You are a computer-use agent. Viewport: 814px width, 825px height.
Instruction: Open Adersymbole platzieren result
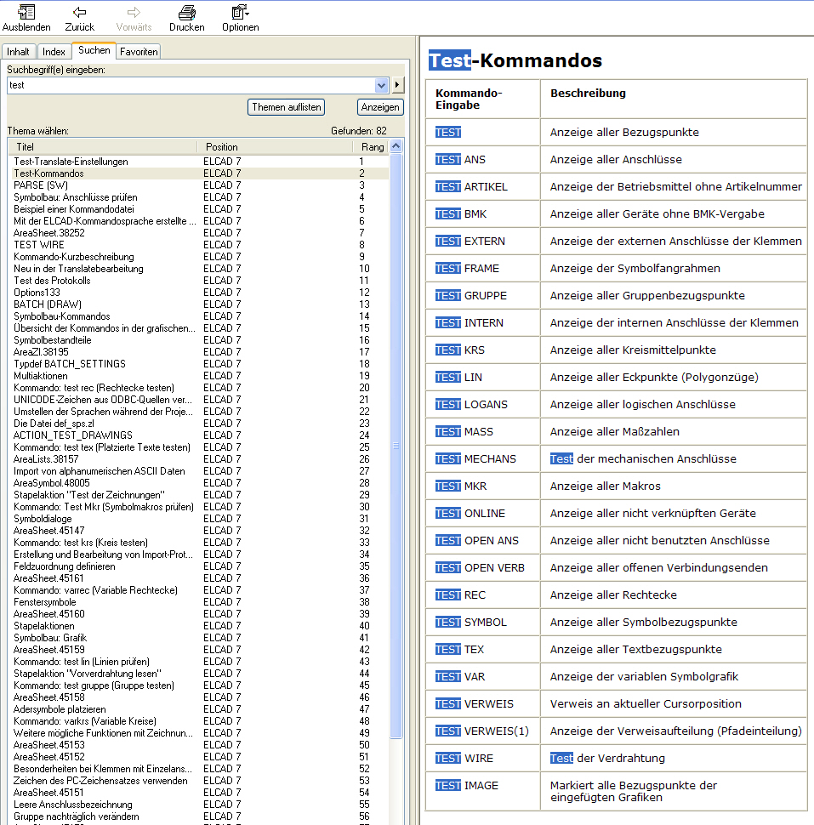tap(60, 709)
